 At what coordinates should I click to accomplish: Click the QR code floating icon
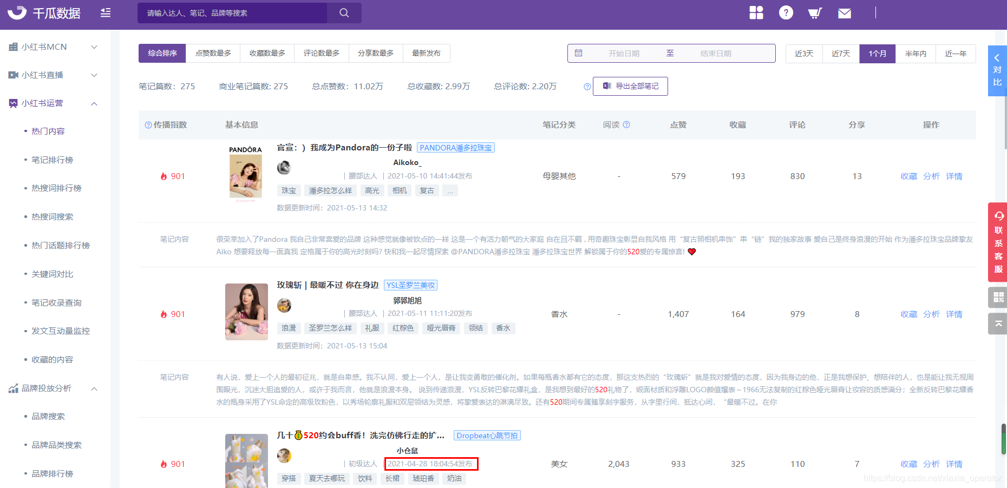pos(998,297)
